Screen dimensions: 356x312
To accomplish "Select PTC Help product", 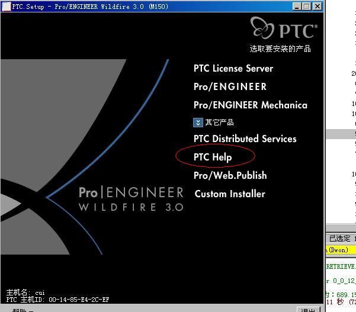I will [213, 157].
